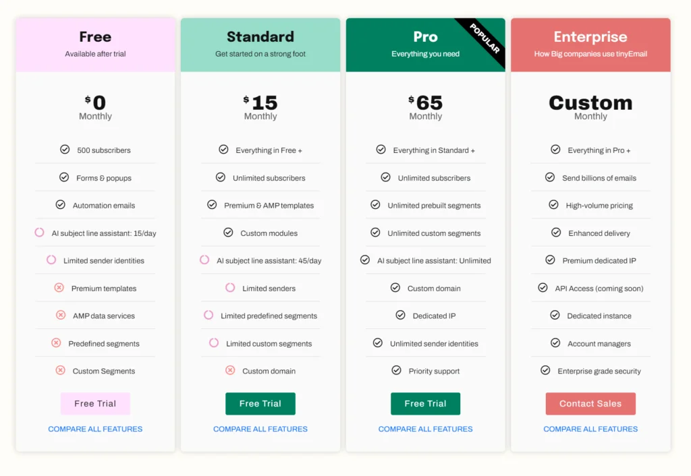Image resolution: width=691 pixels, height=476 pixels.
Task: Click the checkmark beside Premium & AMP templates
Action: click(x=212, y=205)
